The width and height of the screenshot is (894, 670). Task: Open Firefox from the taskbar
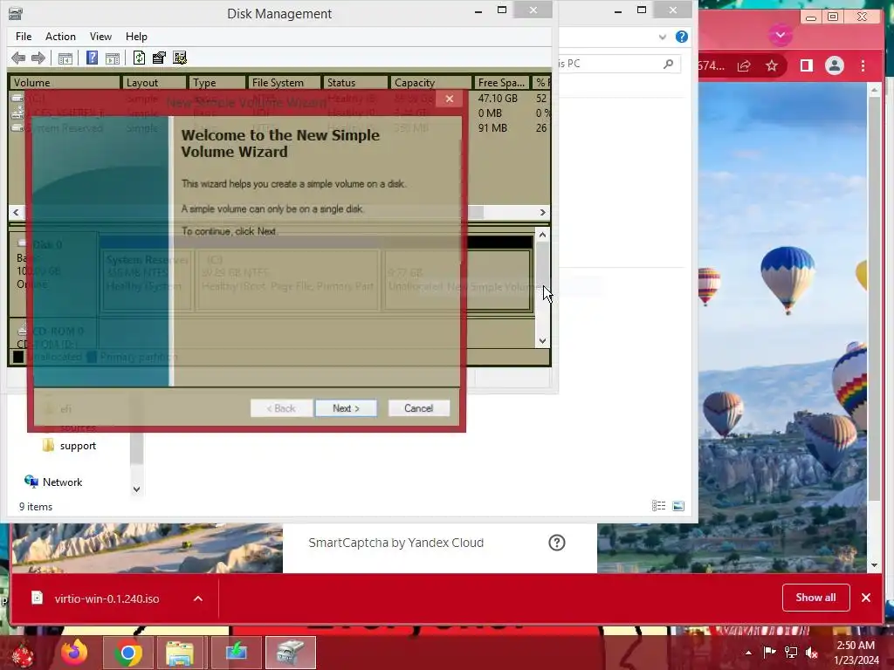(x=74, y=653)
